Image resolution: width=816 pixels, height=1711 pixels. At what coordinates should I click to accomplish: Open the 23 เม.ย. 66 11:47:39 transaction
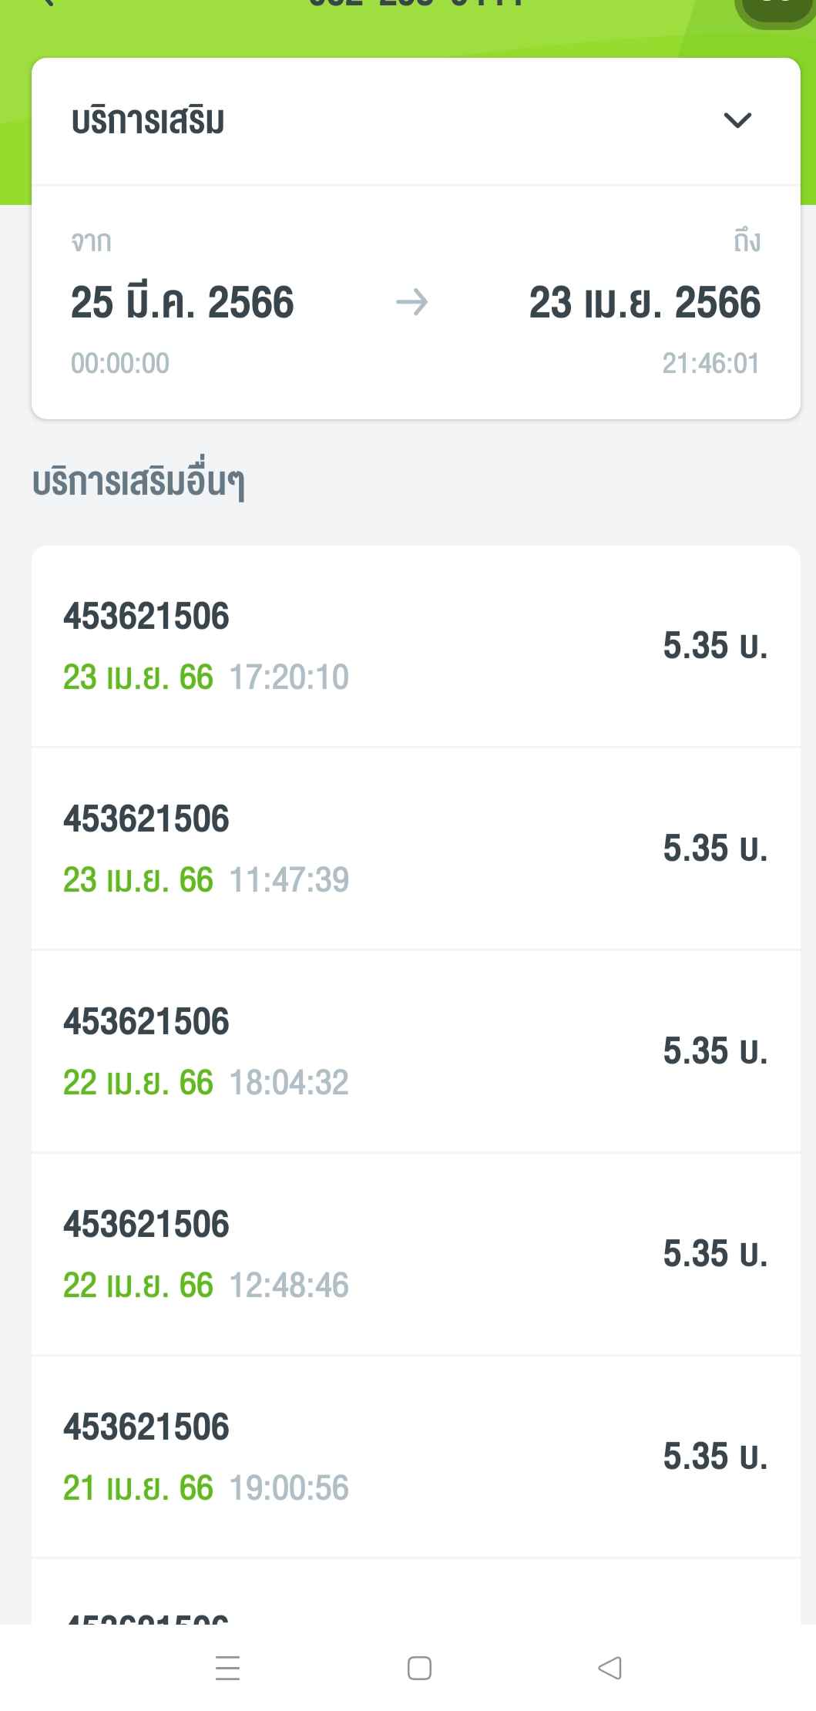pos(415,849)
